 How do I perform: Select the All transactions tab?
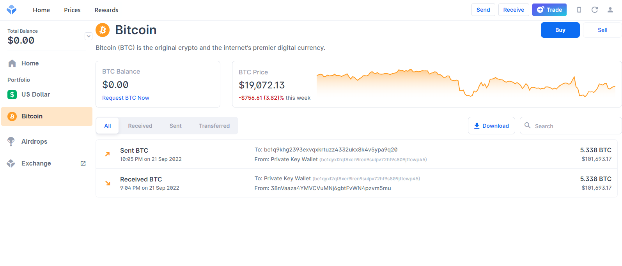pos(108,126)
